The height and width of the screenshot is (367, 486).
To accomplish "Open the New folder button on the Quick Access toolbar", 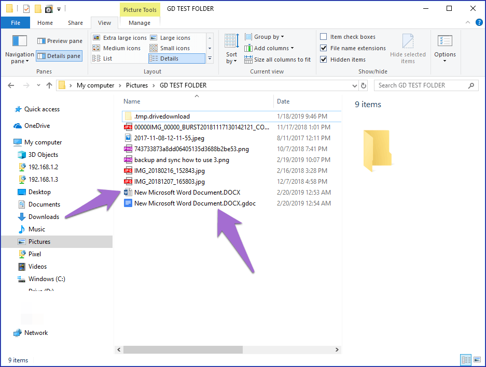I will coord(37,8).
